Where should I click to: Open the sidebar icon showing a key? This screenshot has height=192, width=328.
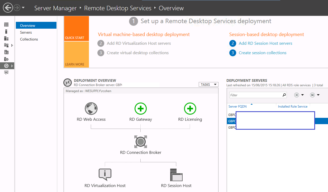(6, 73)
